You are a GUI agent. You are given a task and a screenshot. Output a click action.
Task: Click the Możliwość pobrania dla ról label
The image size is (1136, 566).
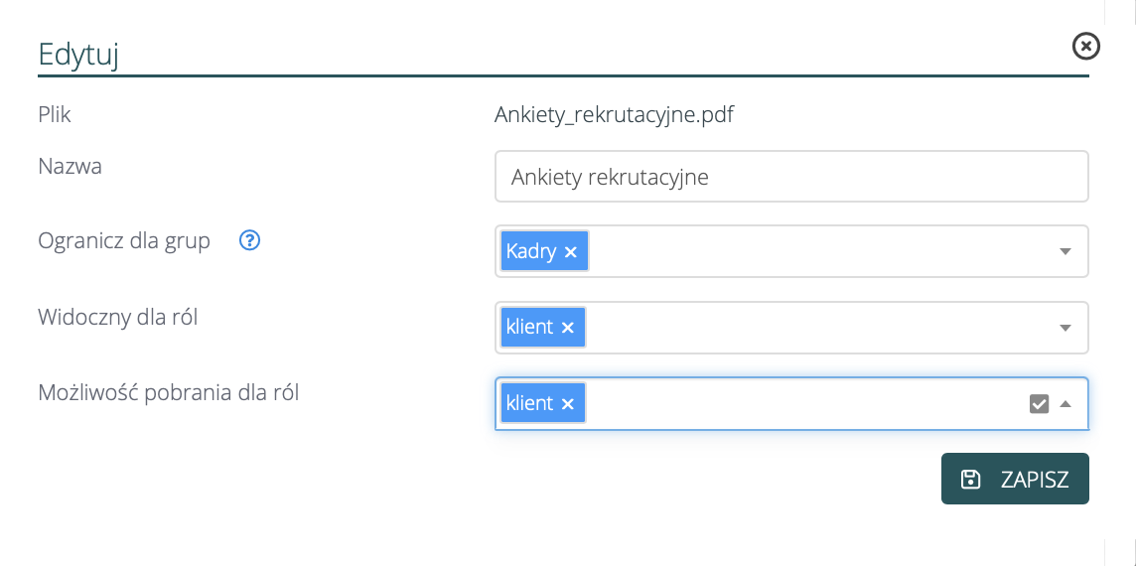coord(168,392)
